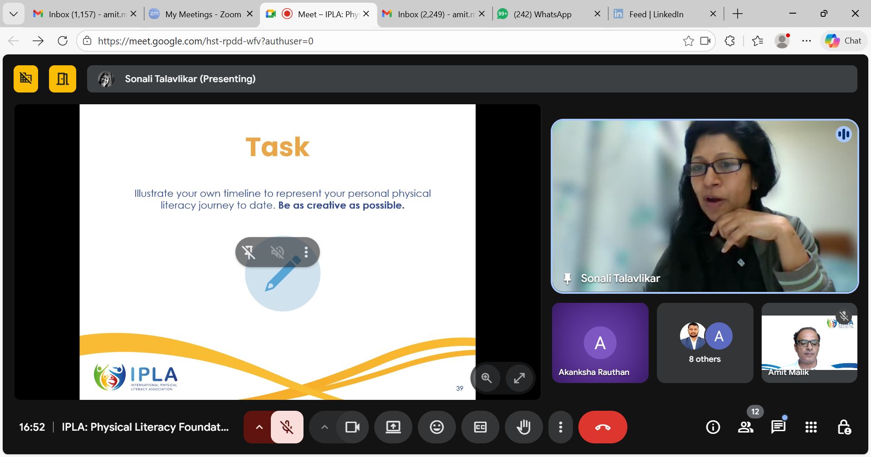Unmute the microphone
Image resolution: width=871 pixels, height=457 pixels.
287,427
